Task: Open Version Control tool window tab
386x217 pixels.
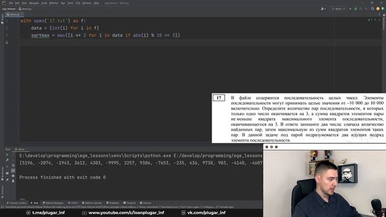Action: 16,203
